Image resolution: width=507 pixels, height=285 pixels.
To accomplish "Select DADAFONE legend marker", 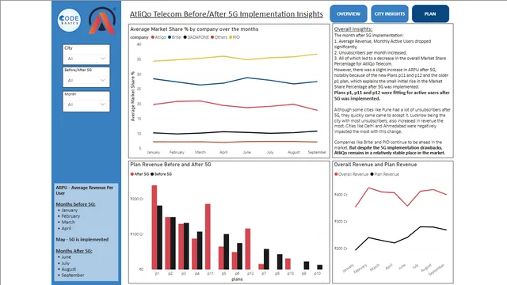I will (185, 37).
